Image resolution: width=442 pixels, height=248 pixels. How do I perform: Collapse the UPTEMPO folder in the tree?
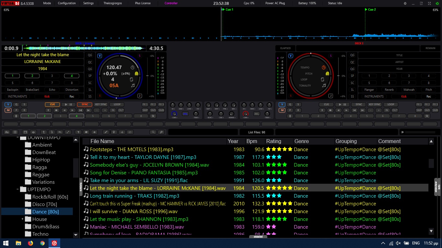[x=17, y=189]
